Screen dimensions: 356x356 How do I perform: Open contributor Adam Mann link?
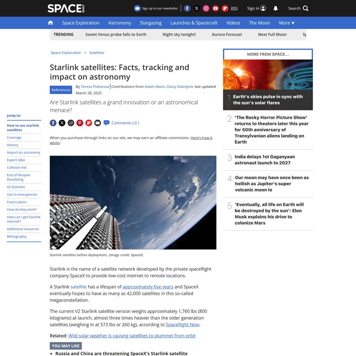tap(155, 87)
